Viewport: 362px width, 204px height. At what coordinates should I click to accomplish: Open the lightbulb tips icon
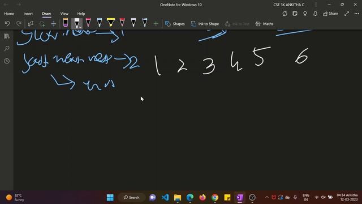pyautogui.click(x=305, y=14)
